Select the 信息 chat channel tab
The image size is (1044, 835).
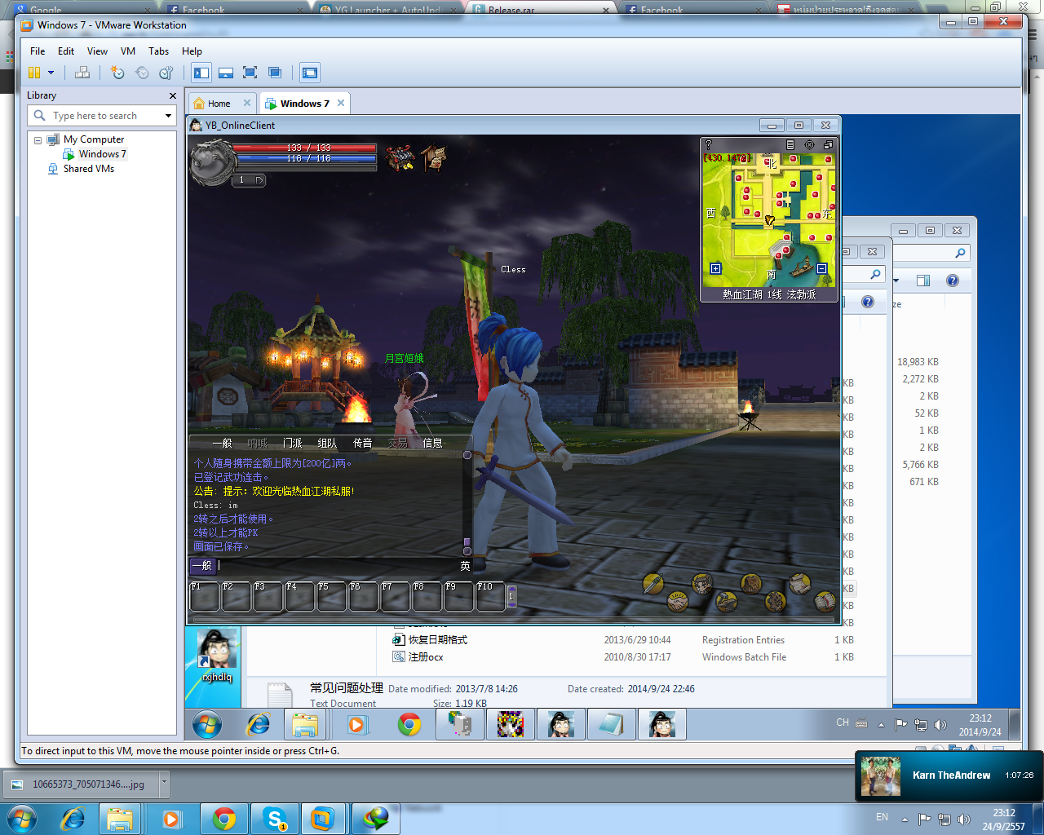coord(432,443)
